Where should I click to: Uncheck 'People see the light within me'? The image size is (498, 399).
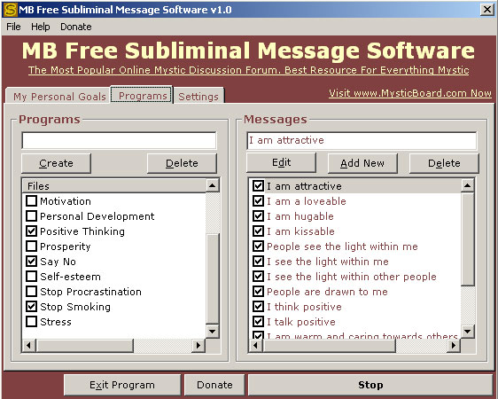258,246
